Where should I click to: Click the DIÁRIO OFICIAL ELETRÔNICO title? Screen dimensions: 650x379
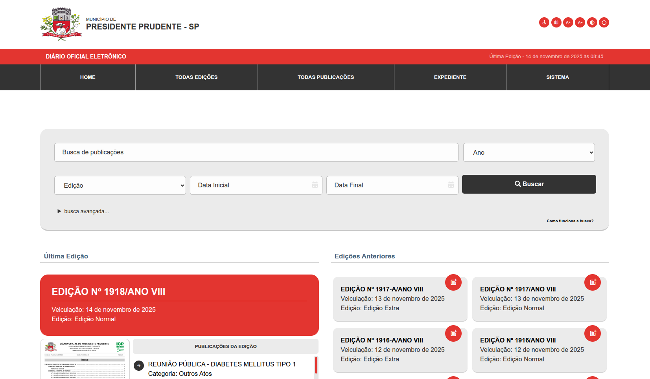86,57
